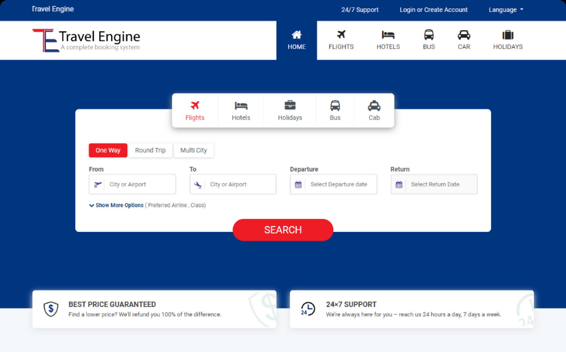The image size is (566, 352).
Task: Select the Holidays suitcase icon
Action: [x=508, y=35]
